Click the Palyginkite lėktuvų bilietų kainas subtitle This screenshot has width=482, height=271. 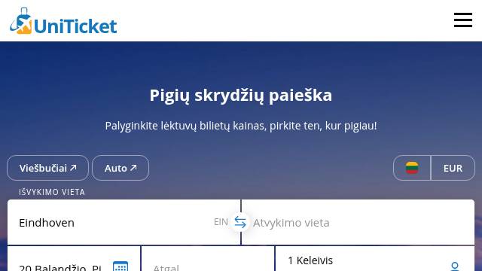241,126
